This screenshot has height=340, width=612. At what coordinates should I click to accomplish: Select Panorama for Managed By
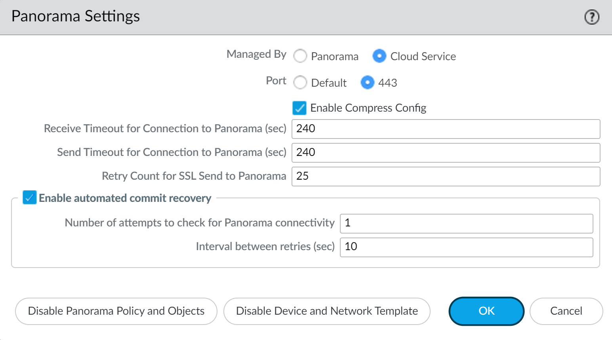point(300,56)
